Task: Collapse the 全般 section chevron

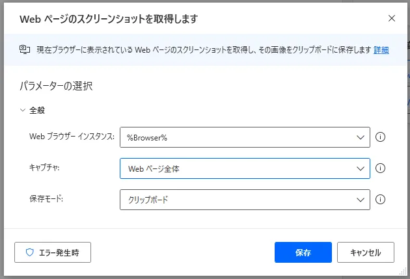Action: coord(23,111)
